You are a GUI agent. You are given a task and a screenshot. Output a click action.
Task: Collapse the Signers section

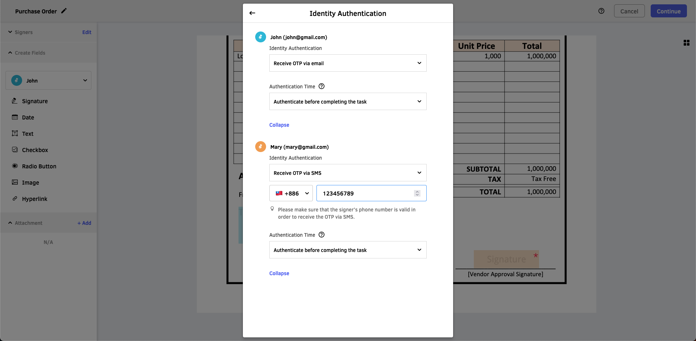[x=10, y=32]
